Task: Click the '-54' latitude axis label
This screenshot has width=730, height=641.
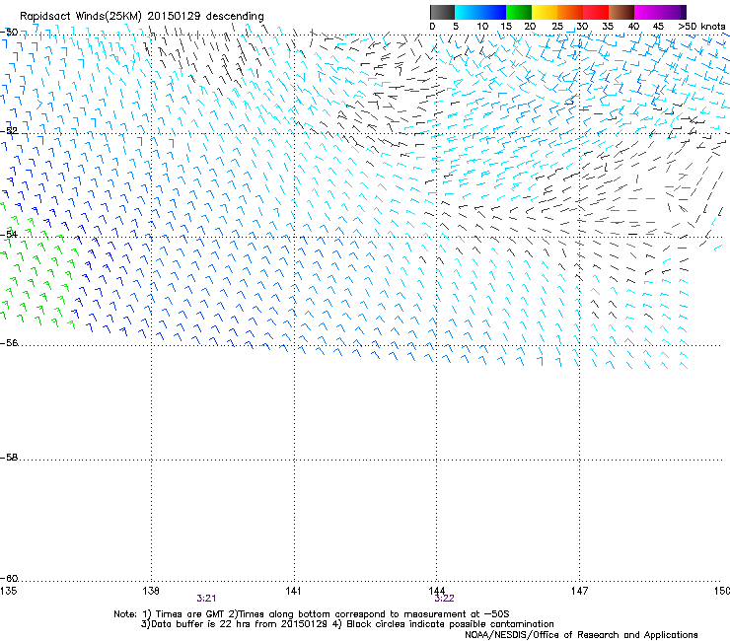Action: pyautogui.click(x=9, y=234)
